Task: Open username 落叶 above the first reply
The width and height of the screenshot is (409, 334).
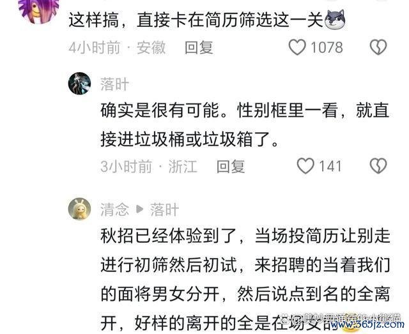Action: point(115,84)
